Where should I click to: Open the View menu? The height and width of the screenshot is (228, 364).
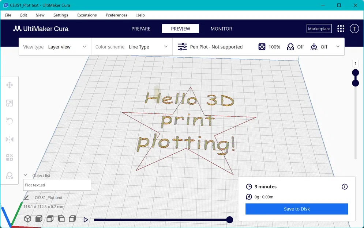coord(40,15)
